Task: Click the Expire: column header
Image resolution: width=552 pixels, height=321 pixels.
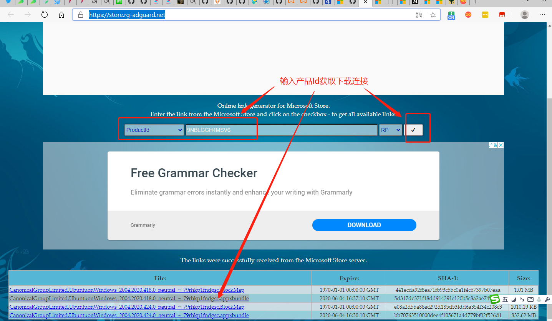Action: tap(349, 278)
